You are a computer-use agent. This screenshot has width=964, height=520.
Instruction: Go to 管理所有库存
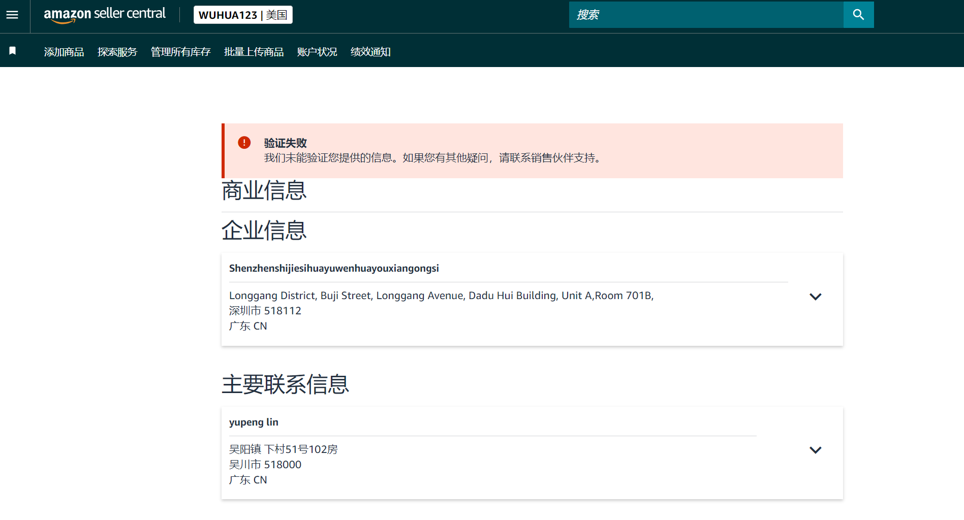180,52
